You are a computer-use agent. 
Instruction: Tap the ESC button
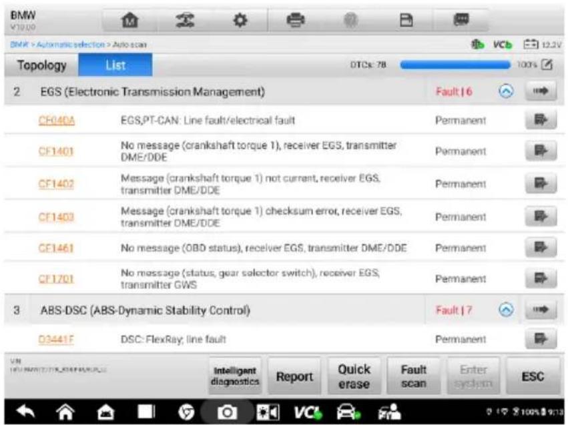coord(533,376)
